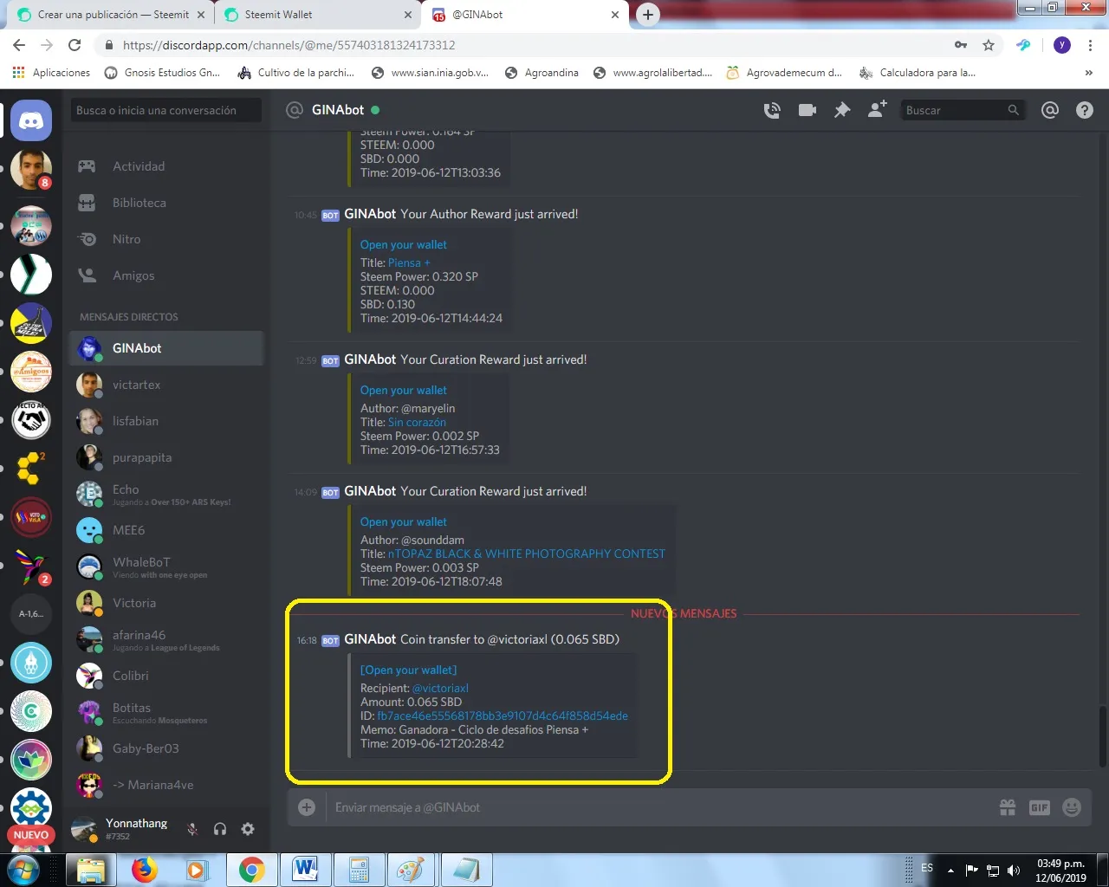Open Mariana4ve direct message

(165, 785)
